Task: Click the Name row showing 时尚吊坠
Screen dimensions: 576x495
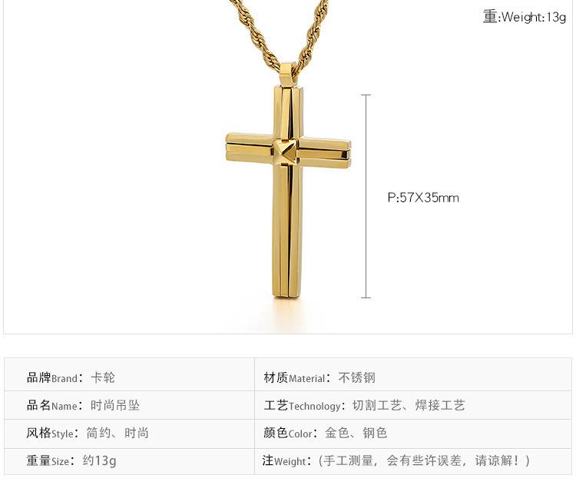Action: pos(129,405)
